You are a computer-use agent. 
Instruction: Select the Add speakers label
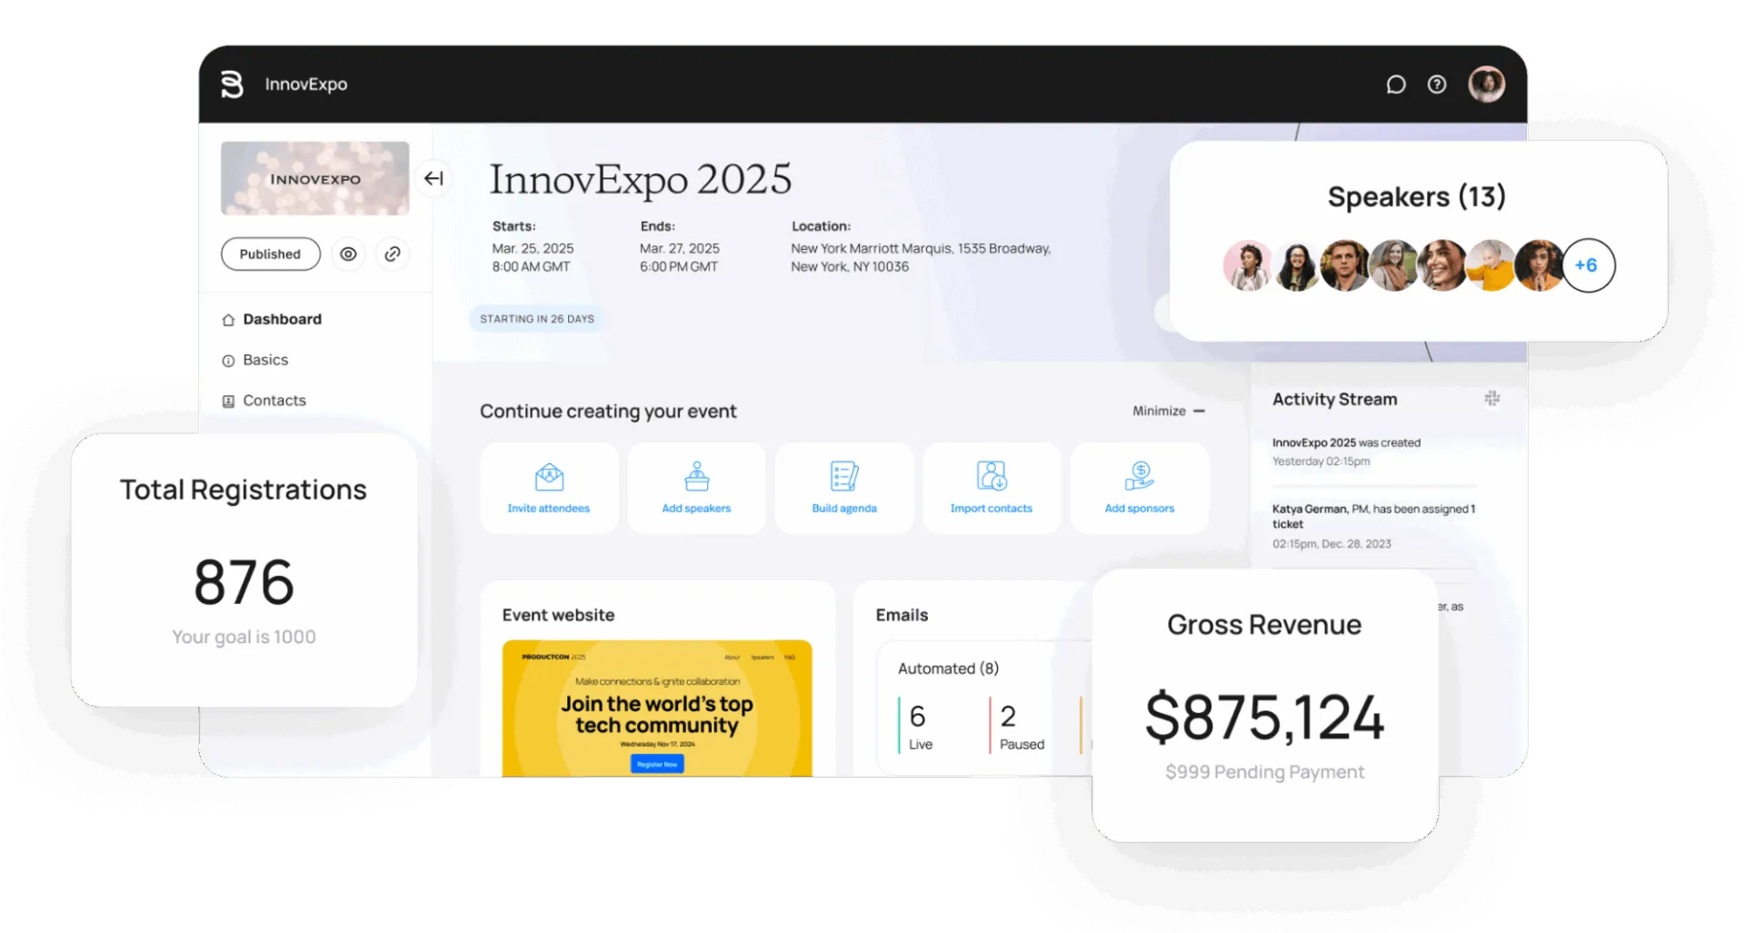point(696,509)
